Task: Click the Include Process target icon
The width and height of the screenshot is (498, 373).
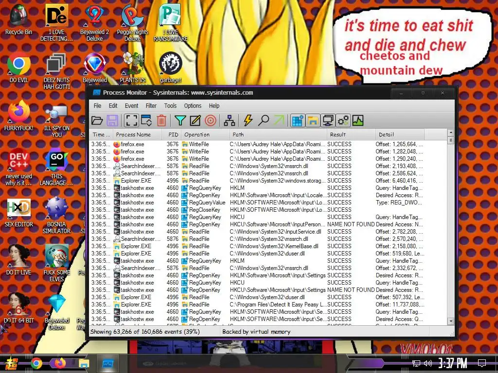Action: click(210, 120)
